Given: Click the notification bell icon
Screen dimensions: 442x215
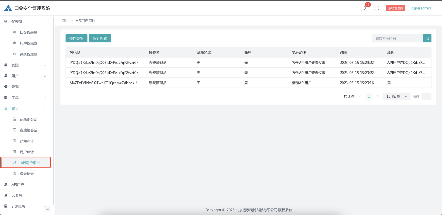Looking at the screenshot, I should [364, 8].
